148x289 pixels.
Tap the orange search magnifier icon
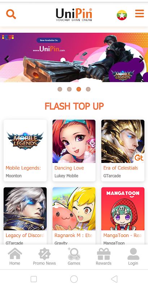point(11,14)
